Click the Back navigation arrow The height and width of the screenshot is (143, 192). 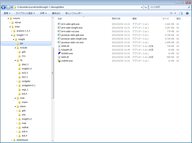tap(3, 7)
